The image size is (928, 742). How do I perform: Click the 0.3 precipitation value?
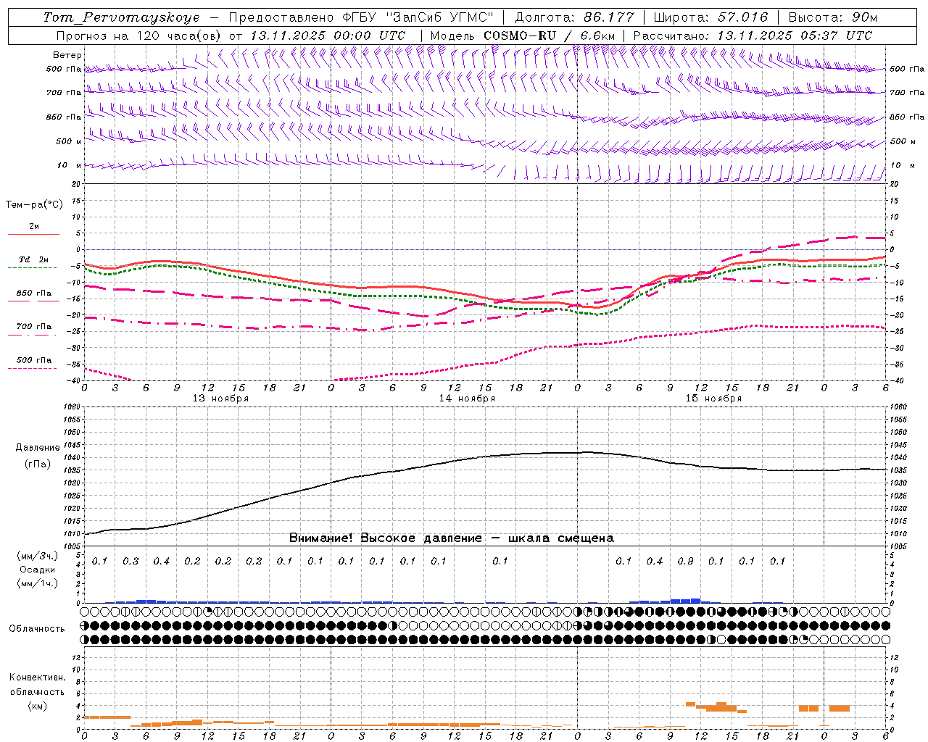(130, 561)
